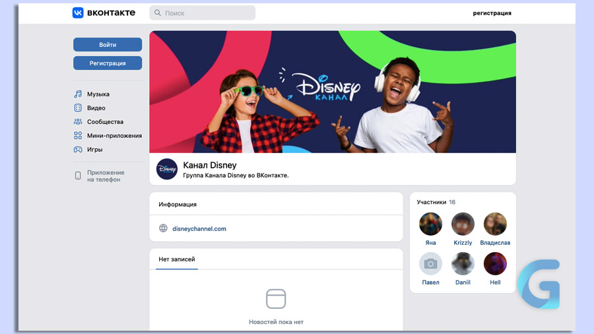Click the Войти button
The width and height of the screenshot is (594, 334).
(x=108, y=45)
